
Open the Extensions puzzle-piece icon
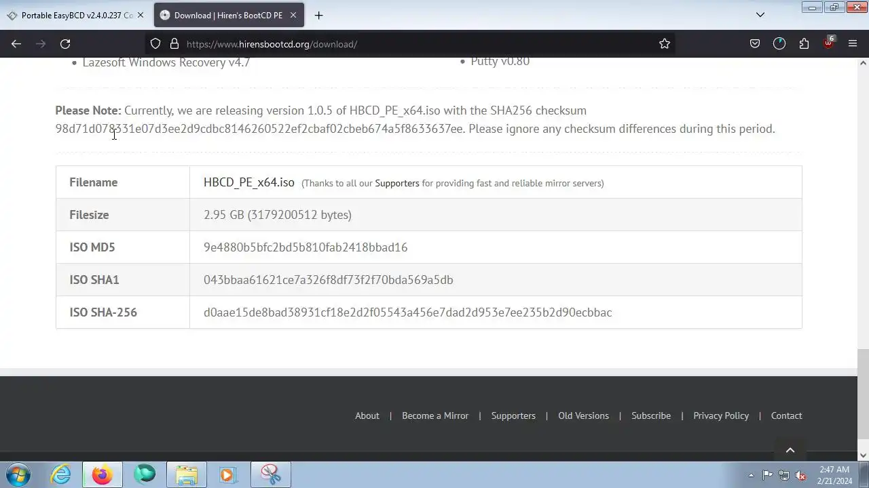click(x=804, y=44)
